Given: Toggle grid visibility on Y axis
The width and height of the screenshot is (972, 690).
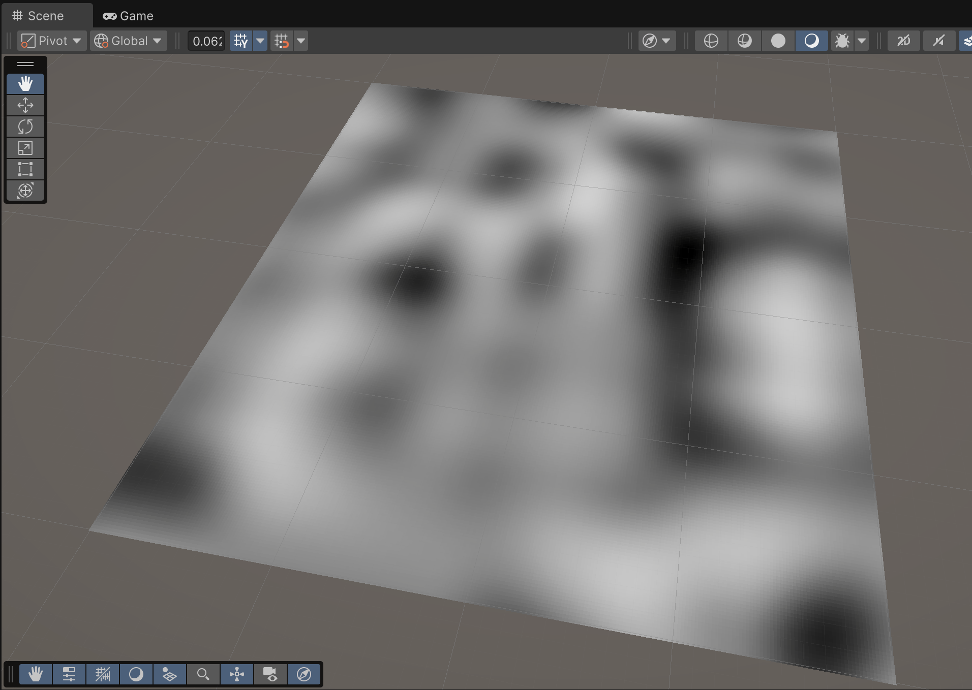Looking at the screenshot, I should tap(241, 41).
